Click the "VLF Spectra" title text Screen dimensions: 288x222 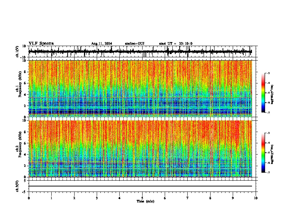[x=41, y=44]
